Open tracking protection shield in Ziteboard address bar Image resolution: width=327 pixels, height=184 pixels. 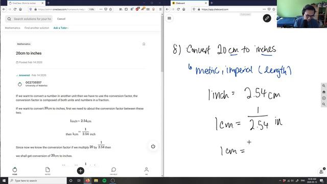pos(194,9)
